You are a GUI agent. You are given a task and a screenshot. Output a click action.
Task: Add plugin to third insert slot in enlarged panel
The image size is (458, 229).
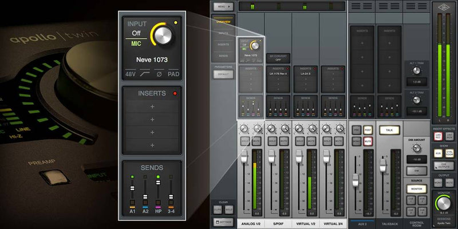click(x=152, y=132)
